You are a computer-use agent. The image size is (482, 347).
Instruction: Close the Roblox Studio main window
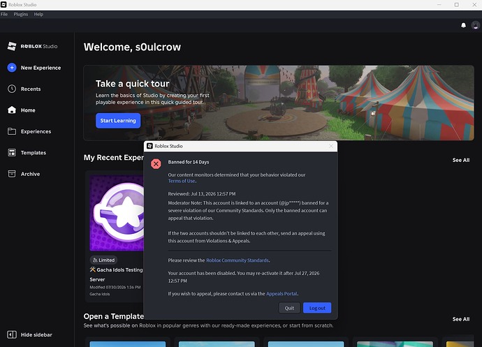click(x=474, y=5)
